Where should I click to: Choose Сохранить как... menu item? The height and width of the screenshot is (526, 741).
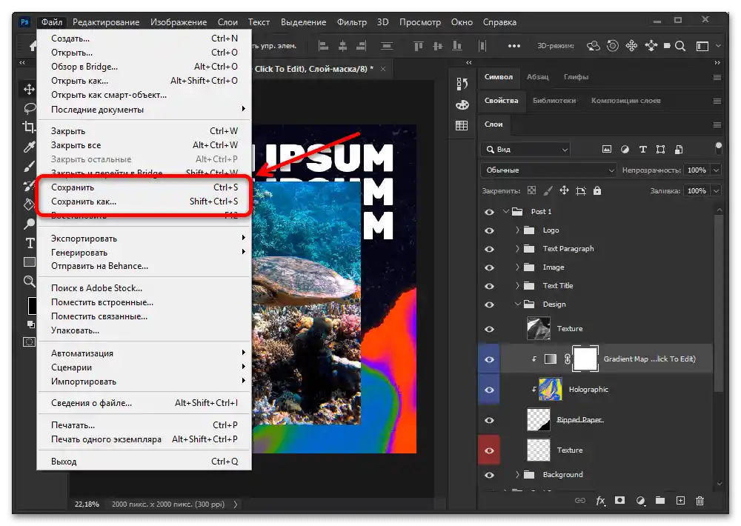(x=144, y=202)
